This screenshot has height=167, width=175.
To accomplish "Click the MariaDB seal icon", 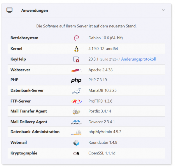I will point(76,91).
